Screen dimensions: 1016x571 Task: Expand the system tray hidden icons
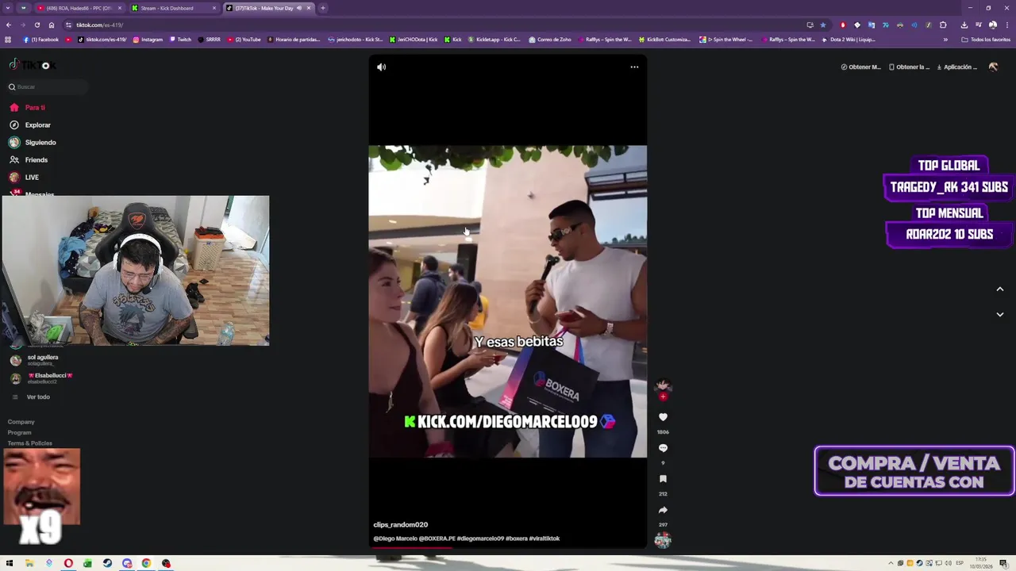point(891,564)
